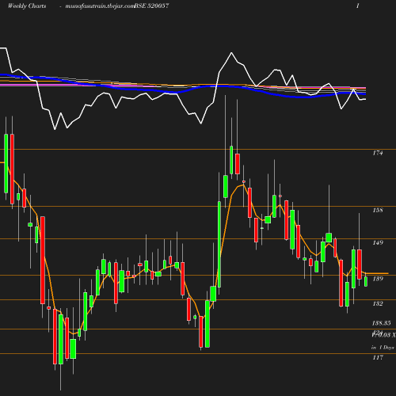Click the 149 price axis label
Image resolution: width=396 pixels, height=396 pixels.
(378, 242)
